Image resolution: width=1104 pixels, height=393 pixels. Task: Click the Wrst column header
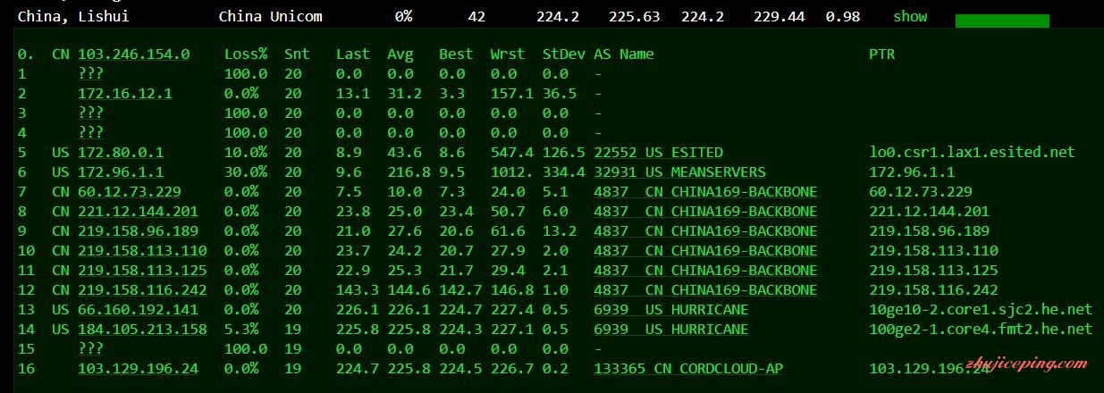508,54
